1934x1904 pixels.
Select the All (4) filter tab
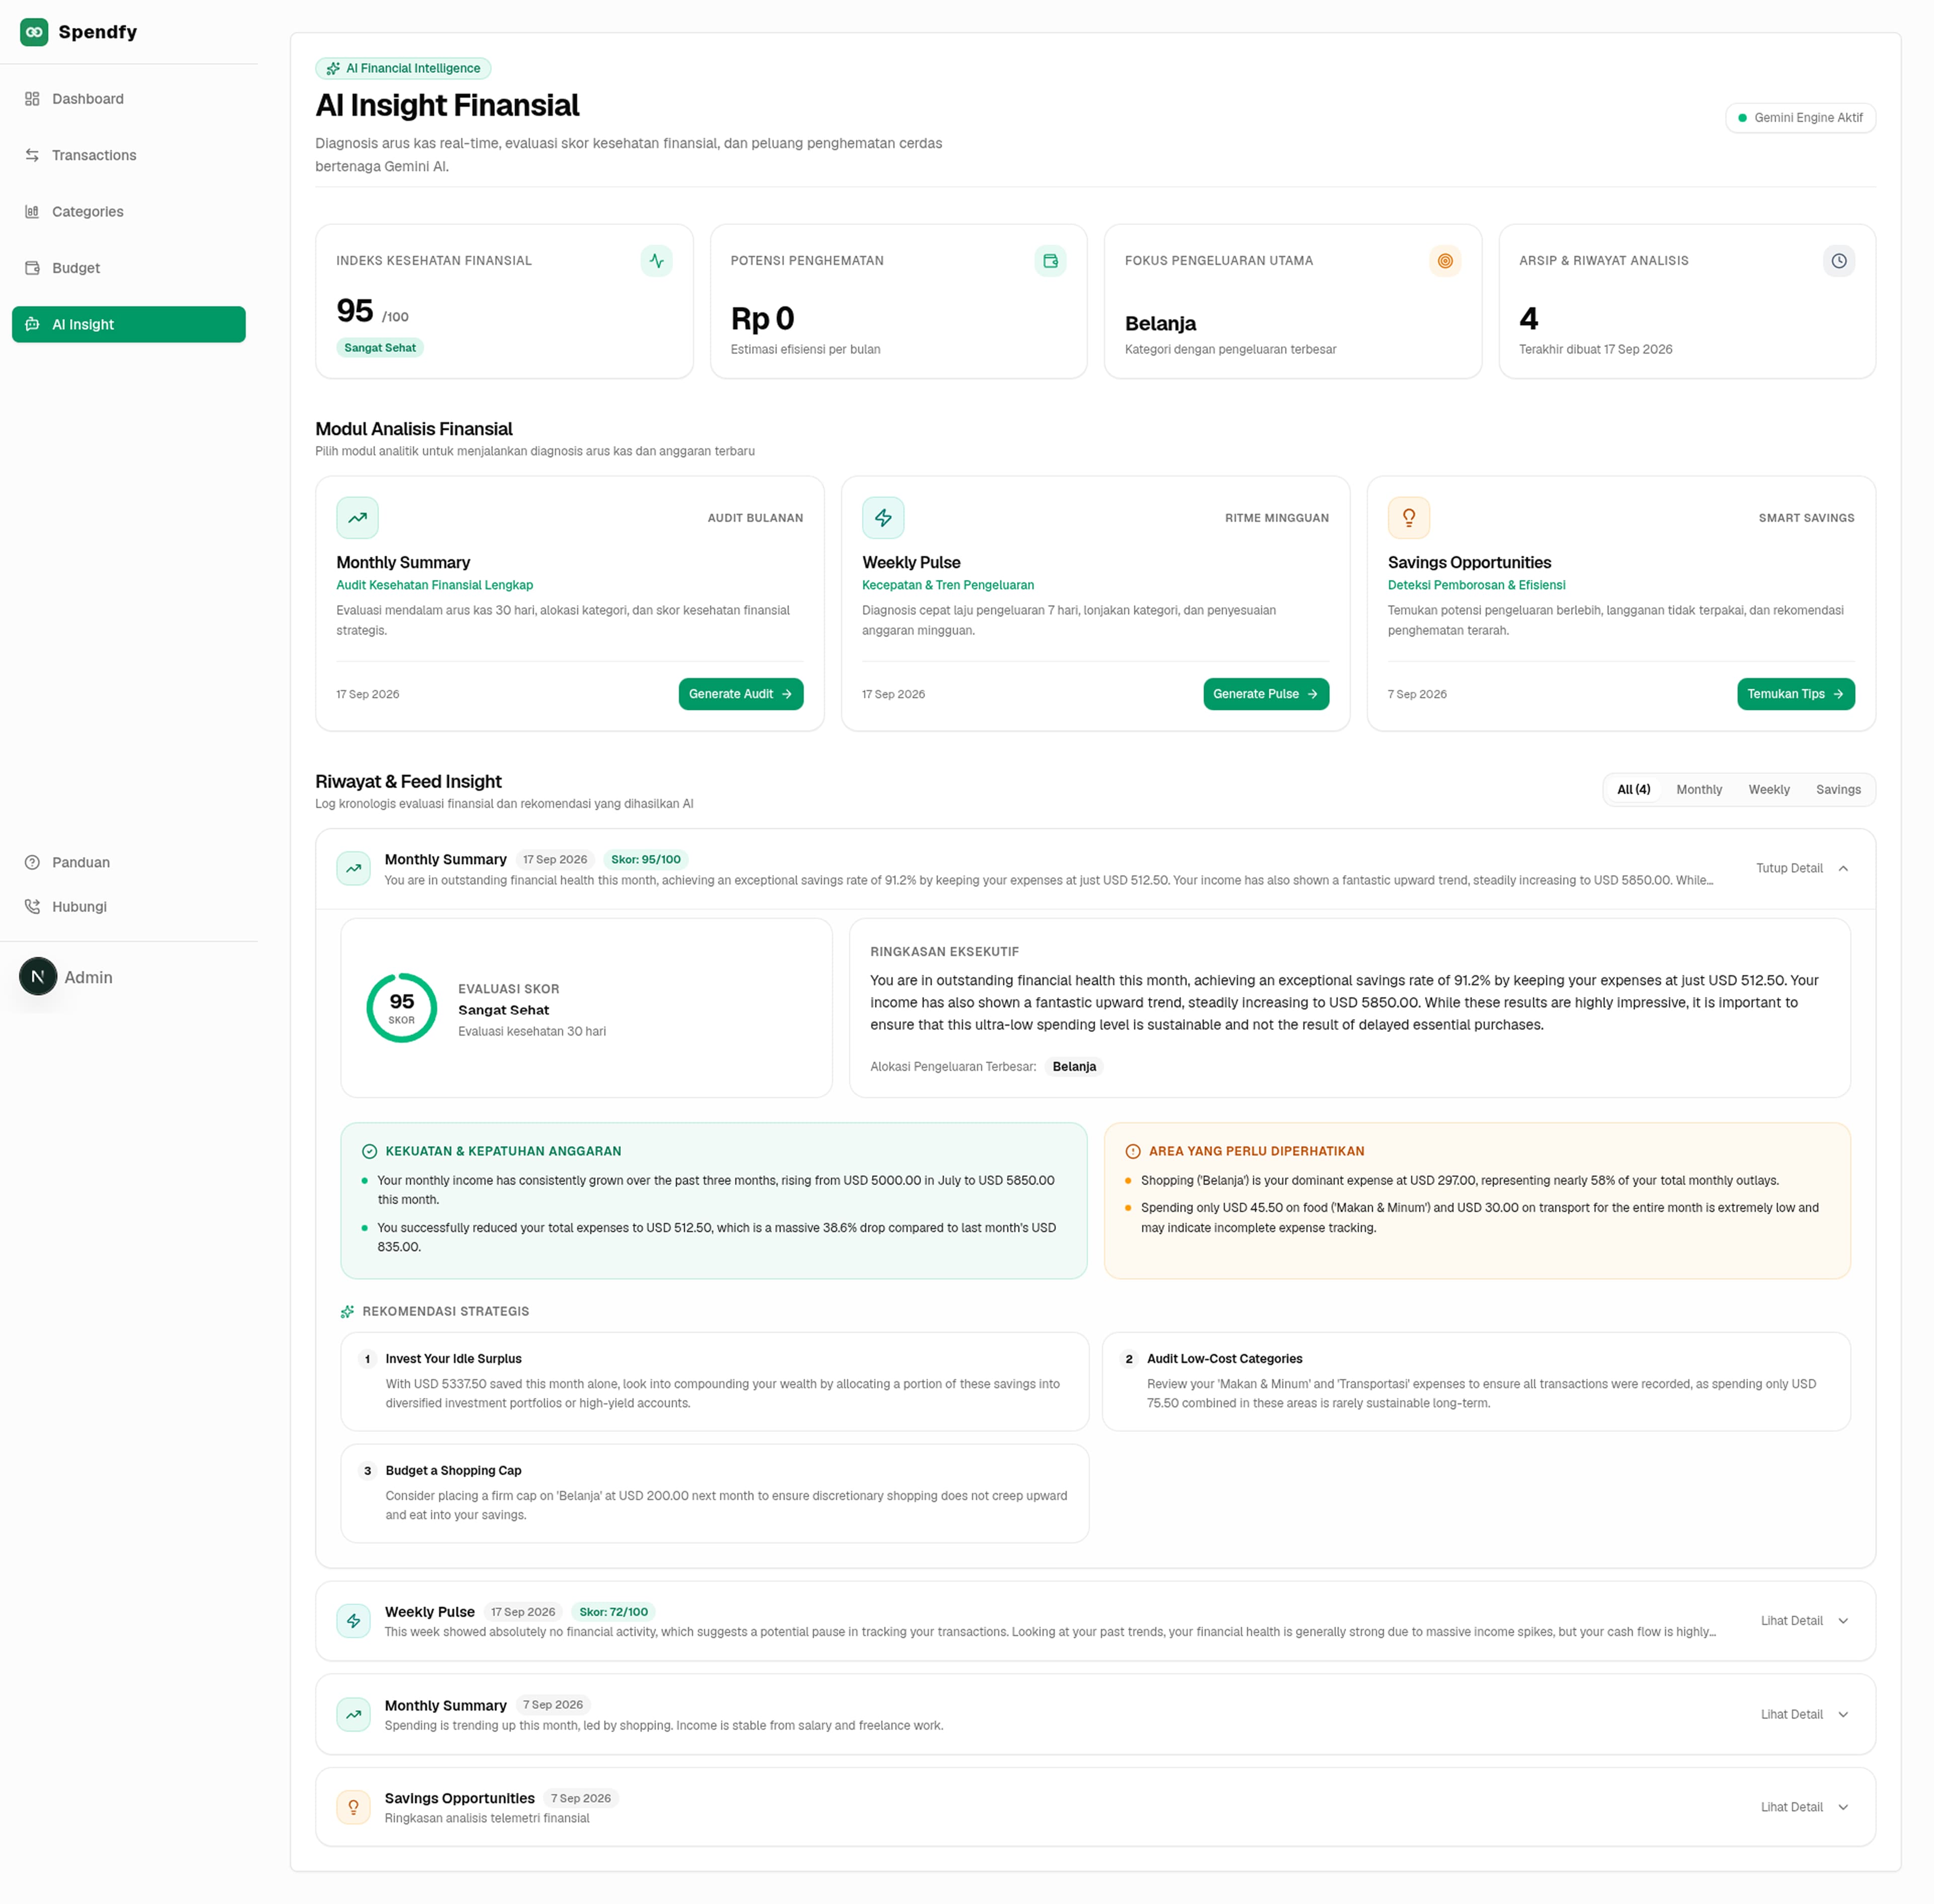[1634, 790]
